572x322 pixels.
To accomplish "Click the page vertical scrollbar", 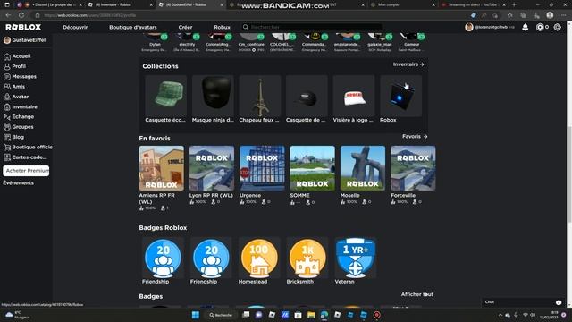I will (569, 174).
